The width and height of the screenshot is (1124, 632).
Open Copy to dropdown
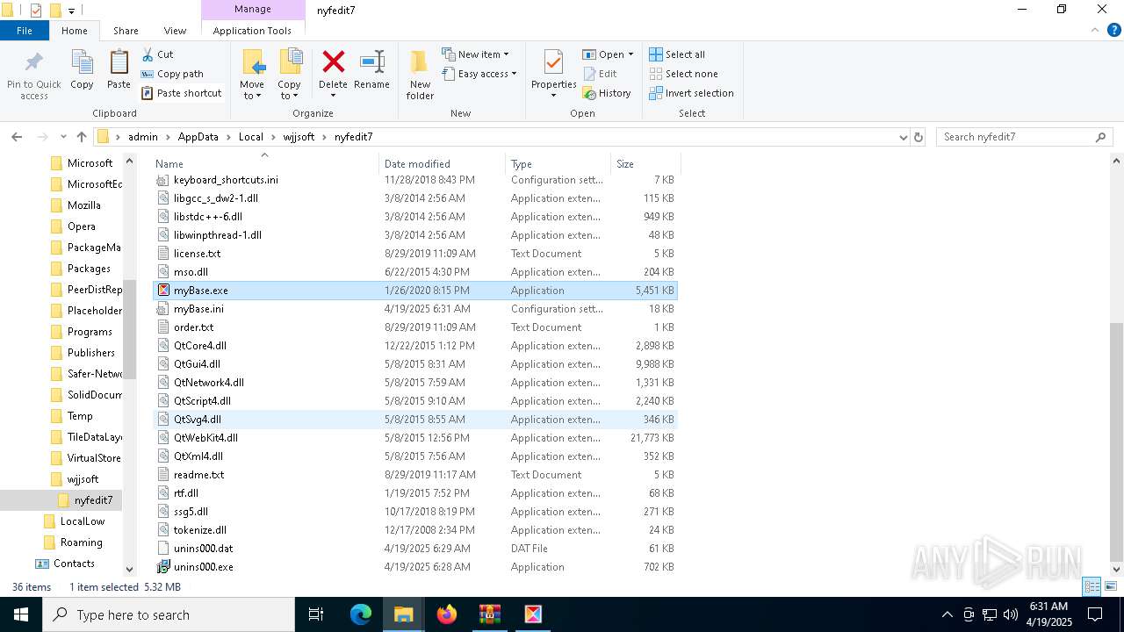tap(289, 90)
